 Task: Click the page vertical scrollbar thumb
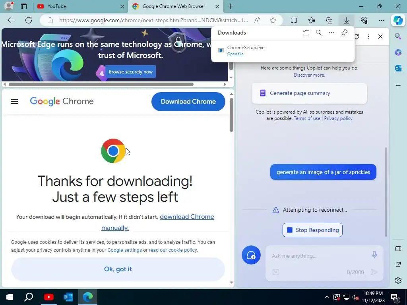tap(231, 115)
